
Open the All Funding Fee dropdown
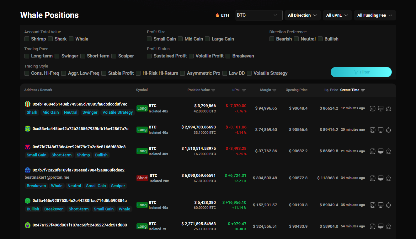tap(375, 15)
